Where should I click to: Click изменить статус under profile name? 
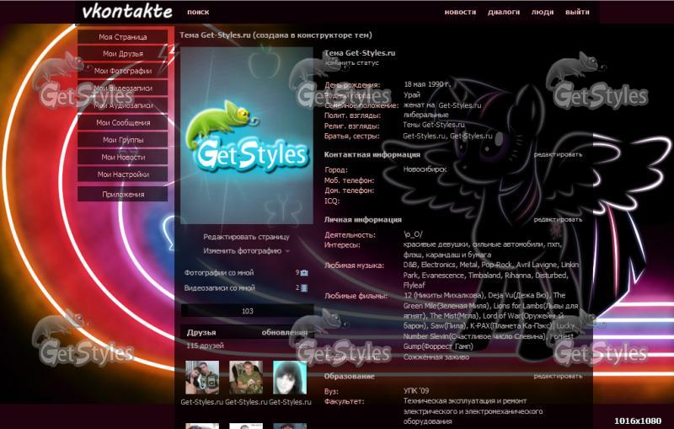(351, 63)
